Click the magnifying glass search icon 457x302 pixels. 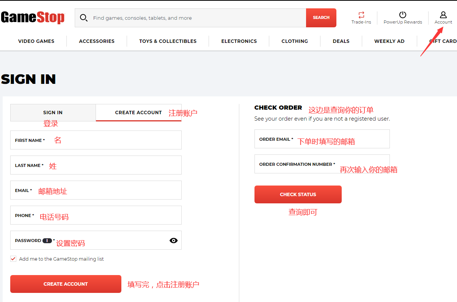coord(84,18)
